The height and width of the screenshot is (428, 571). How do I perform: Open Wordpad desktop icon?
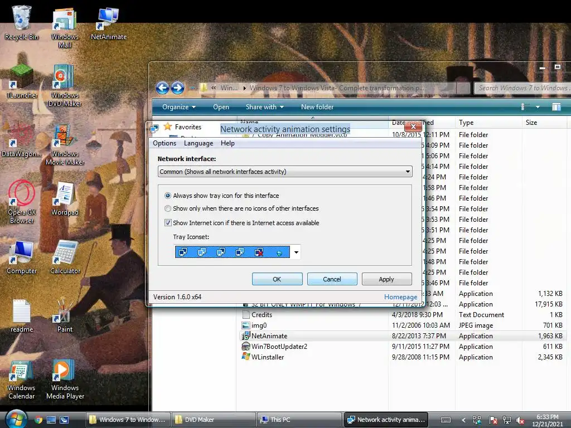65,199
